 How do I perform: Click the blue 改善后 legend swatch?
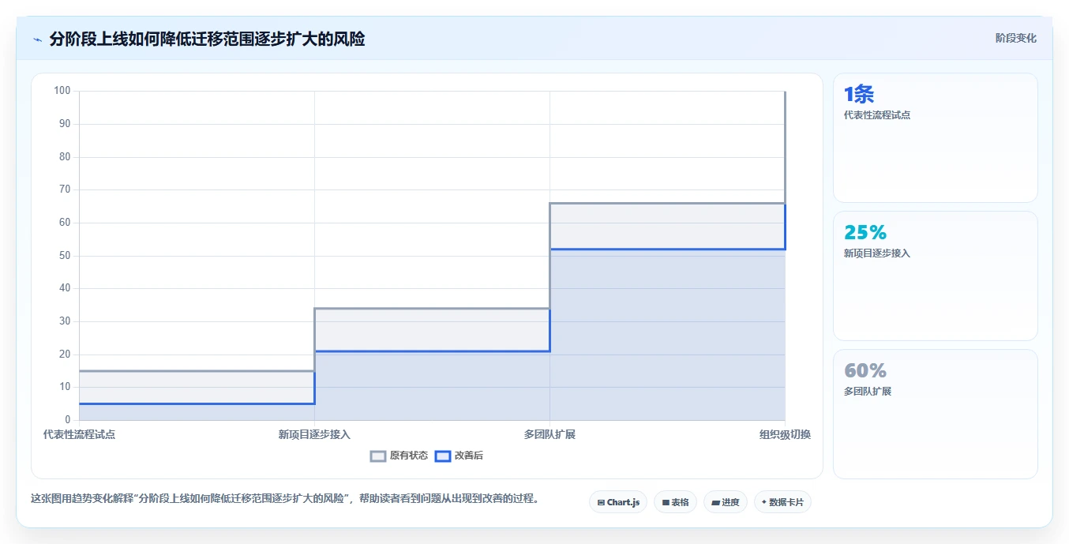[x=444, y=456]
